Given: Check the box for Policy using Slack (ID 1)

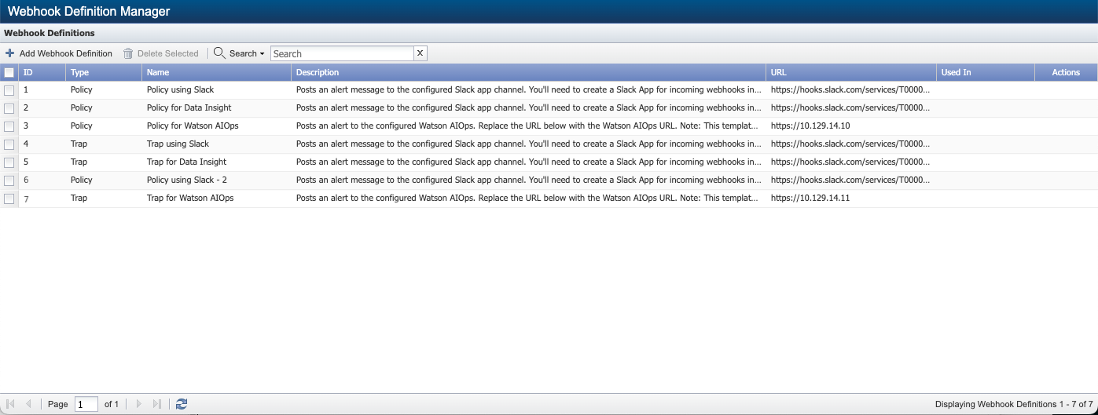Looking at the screenshot, I should [9, 90].
